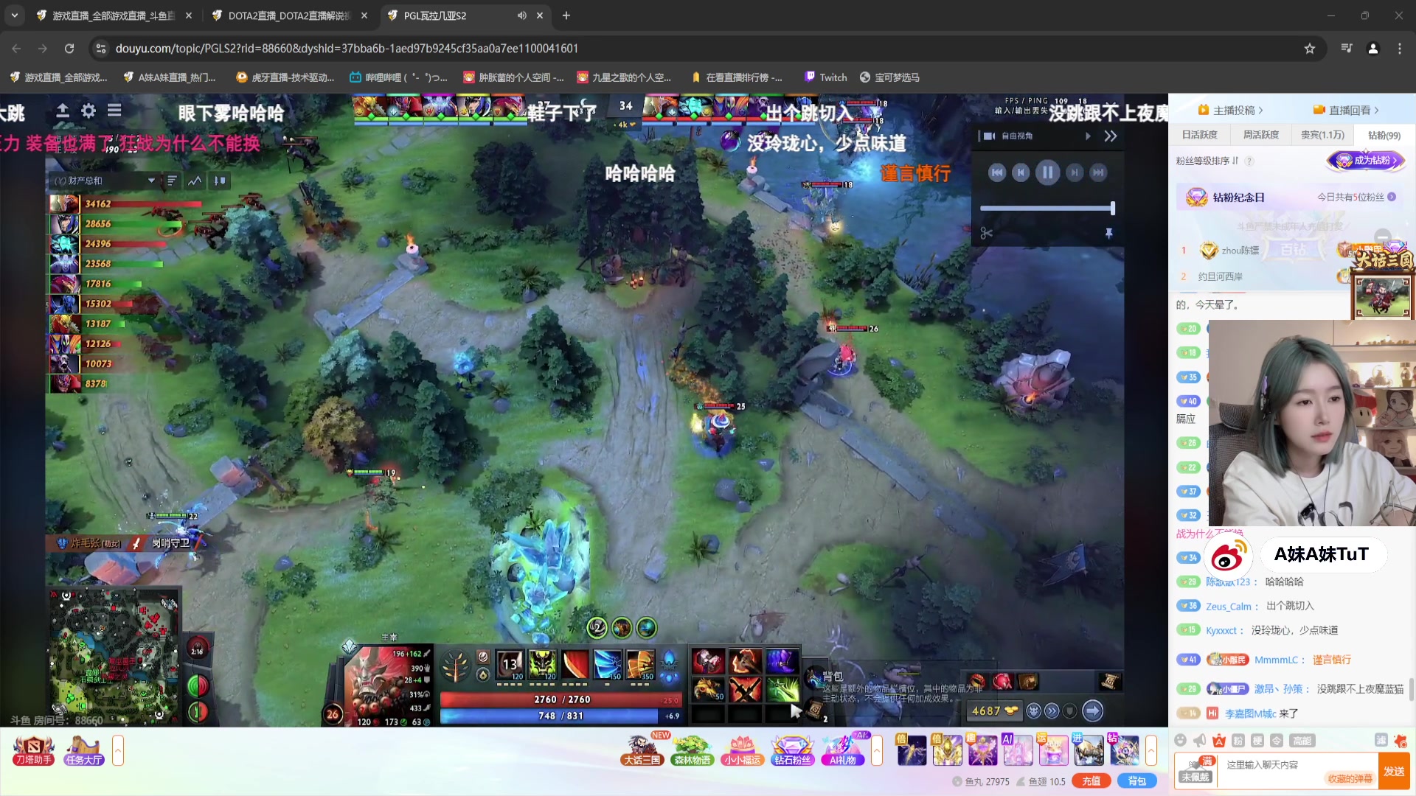Expand the left activity bar chevron
Viewport: 1416px width, 796px height.
point(118,751)
